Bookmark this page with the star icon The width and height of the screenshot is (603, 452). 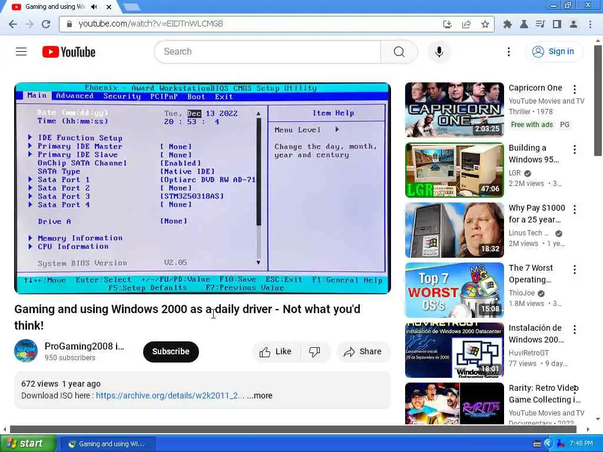[x=485, y=24]
